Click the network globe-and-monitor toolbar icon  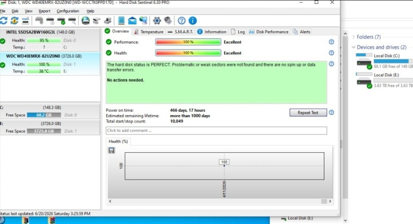tap(143, 21)
